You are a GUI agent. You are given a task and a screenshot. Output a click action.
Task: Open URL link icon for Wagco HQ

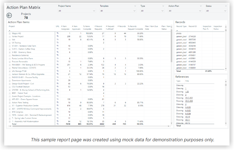tap(58, 33)
